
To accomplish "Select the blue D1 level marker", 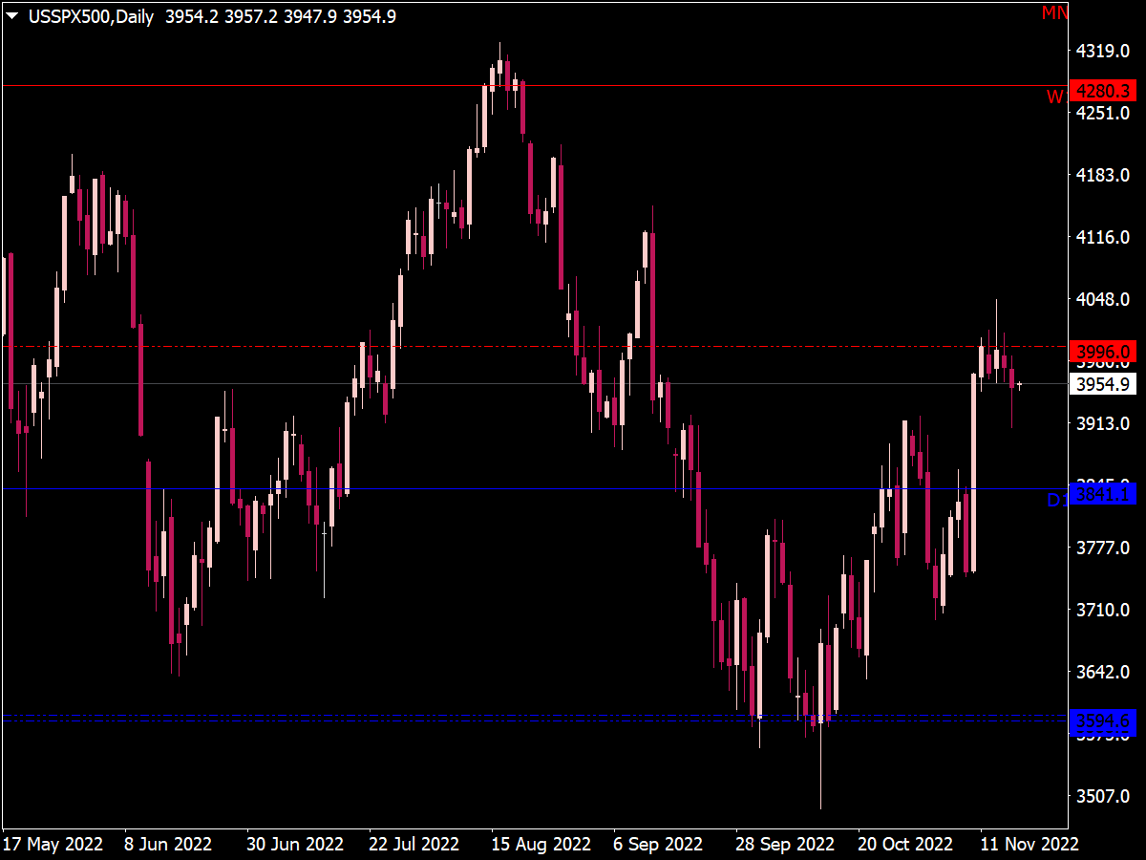I will pos(1056,498).
